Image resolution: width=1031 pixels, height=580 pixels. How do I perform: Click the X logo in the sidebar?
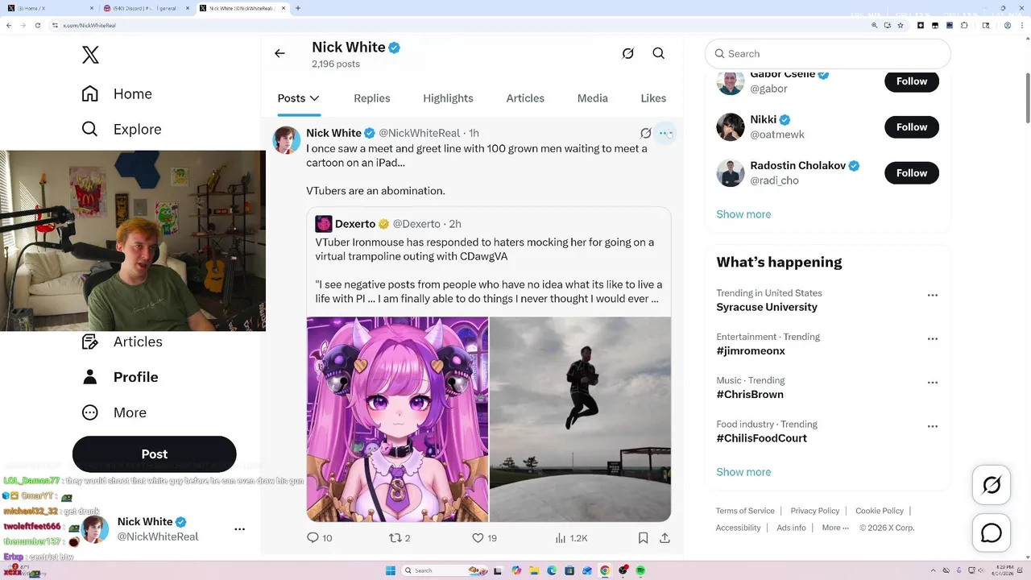click(x=90, y=55)
